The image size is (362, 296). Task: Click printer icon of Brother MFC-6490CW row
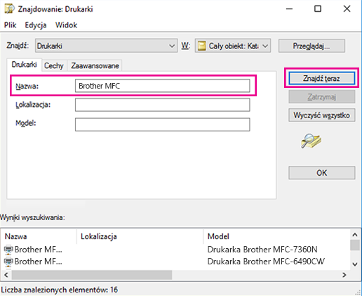8,262
